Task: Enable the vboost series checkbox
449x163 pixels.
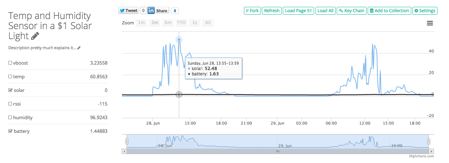Action: tap(10, 63)
